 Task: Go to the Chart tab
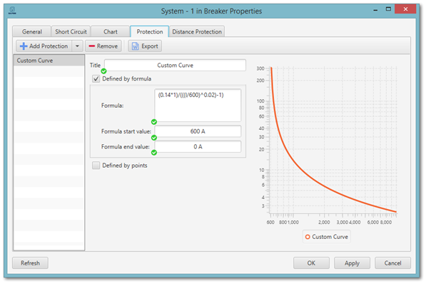111,32
